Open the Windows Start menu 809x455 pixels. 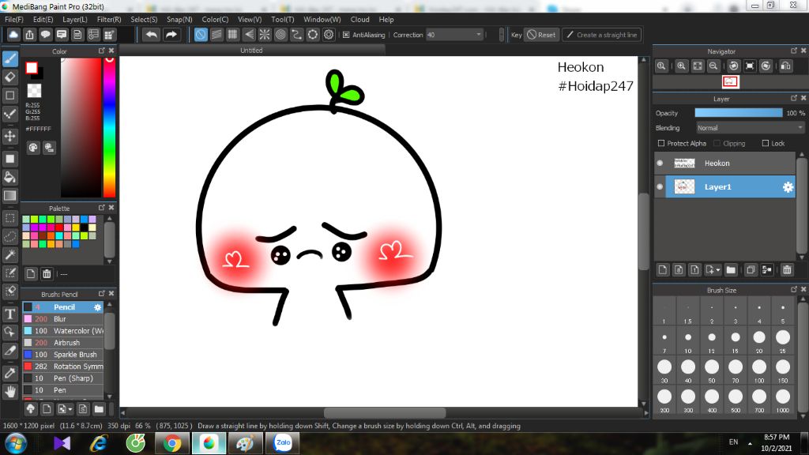16,444
